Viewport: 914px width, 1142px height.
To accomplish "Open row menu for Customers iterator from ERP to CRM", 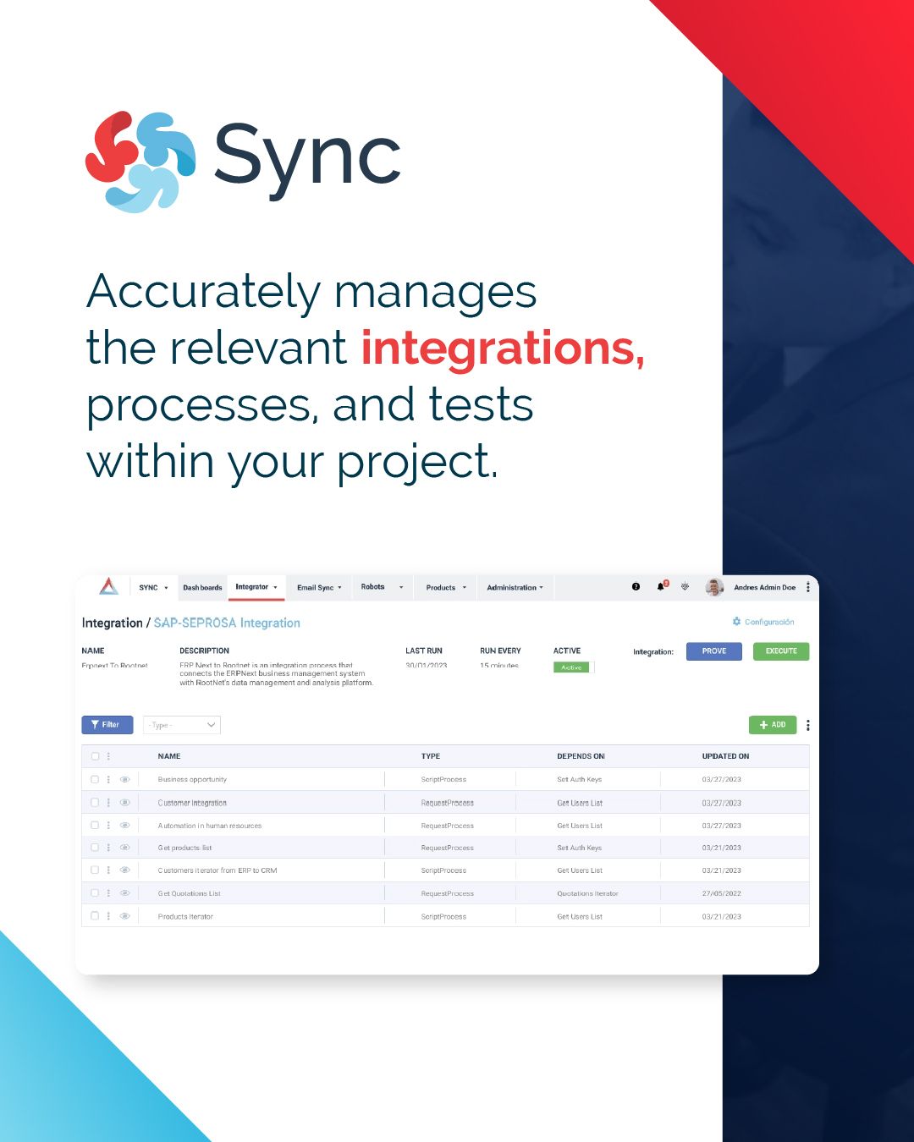I will point(108,870).
